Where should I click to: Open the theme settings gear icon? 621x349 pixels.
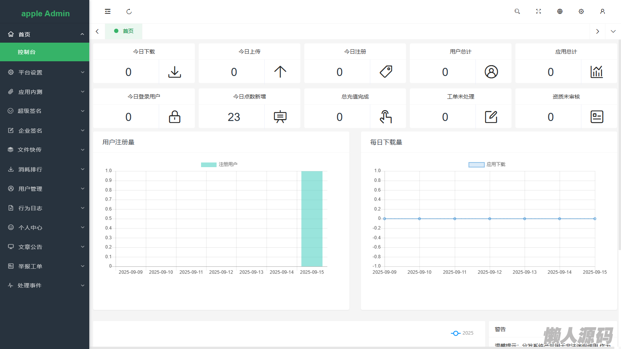pos(581,12)
